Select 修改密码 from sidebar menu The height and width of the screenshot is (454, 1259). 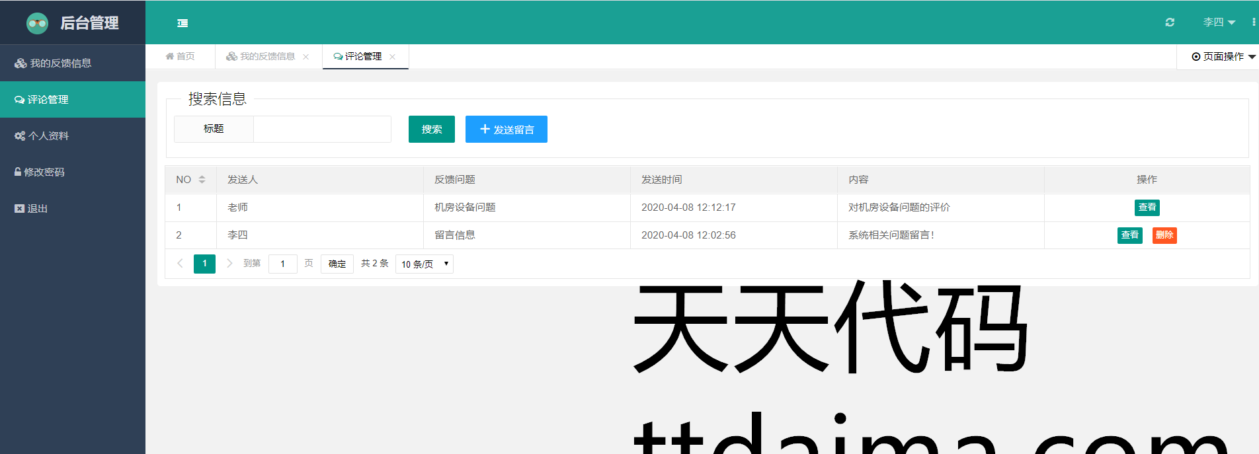44,172
